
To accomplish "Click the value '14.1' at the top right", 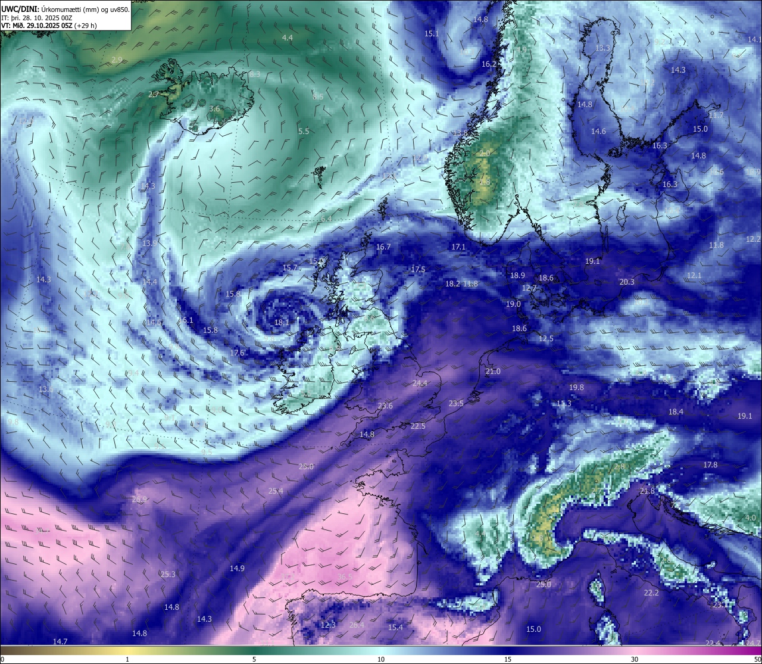I will click(754, 39).
